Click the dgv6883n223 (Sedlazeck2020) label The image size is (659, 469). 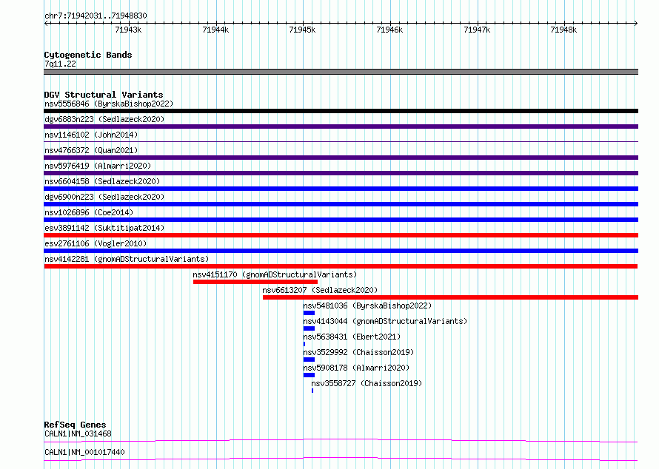(x=104, y=119)
